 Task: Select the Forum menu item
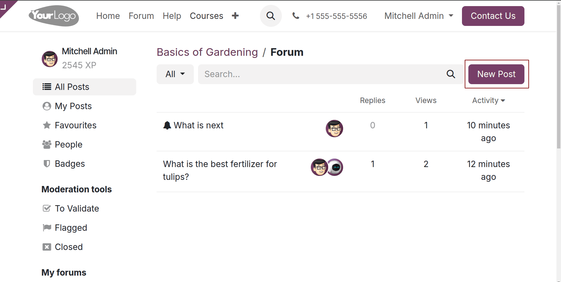pos(141,16)
